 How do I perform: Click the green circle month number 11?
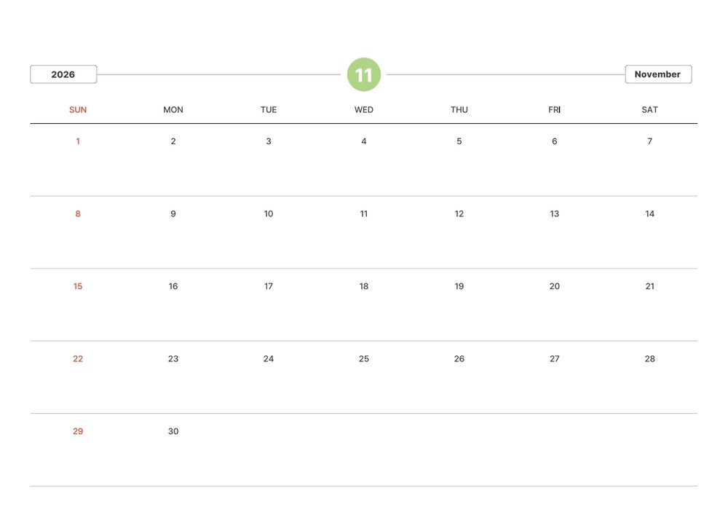364,74
